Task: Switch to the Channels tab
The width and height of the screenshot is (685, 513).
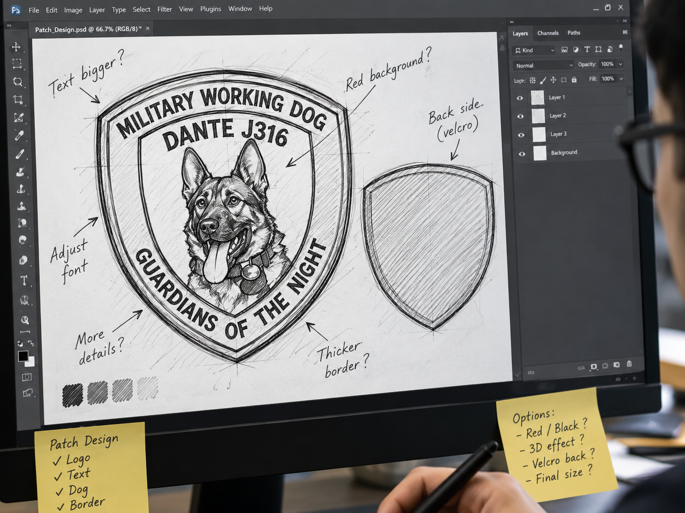Action: [x=548, y=33]
